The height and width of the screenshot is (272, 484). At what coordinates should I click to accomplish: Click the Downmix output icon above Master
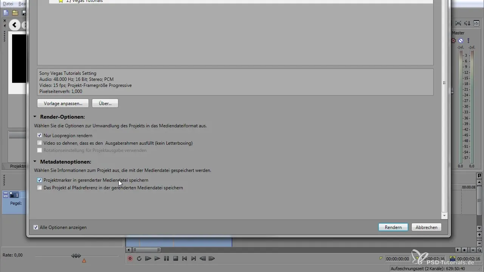[x=458, y=23]
